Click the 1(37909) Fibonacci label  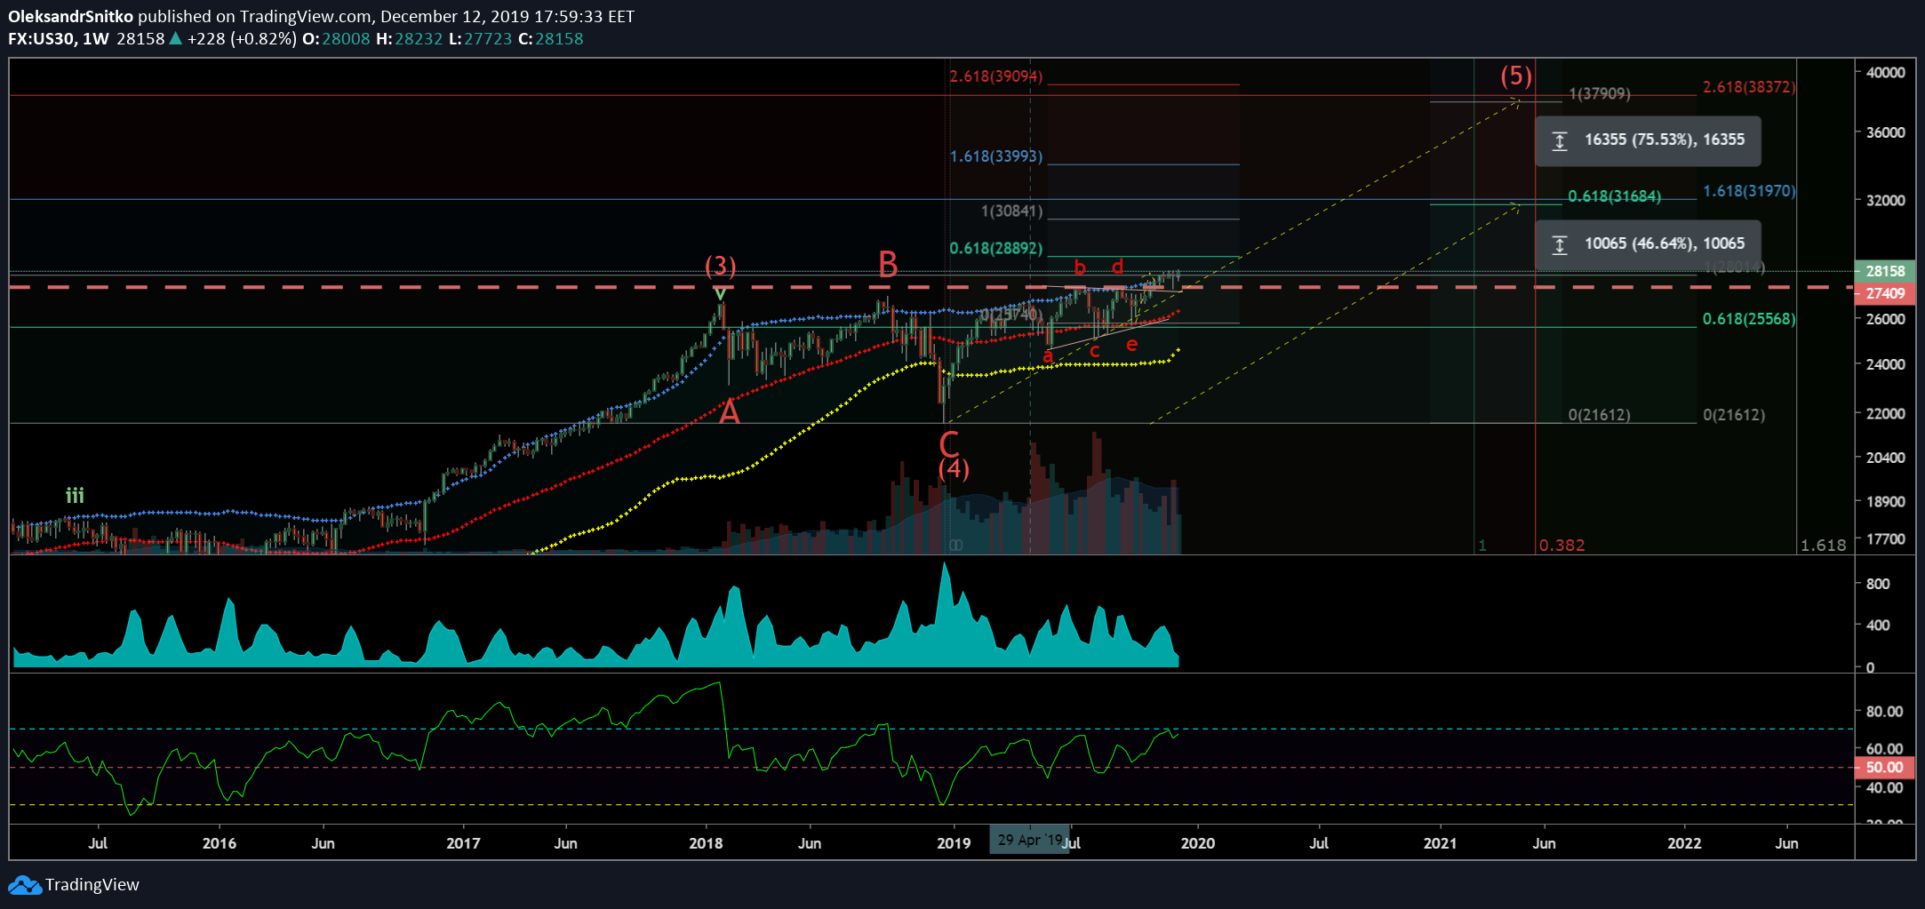point(1600,94)
